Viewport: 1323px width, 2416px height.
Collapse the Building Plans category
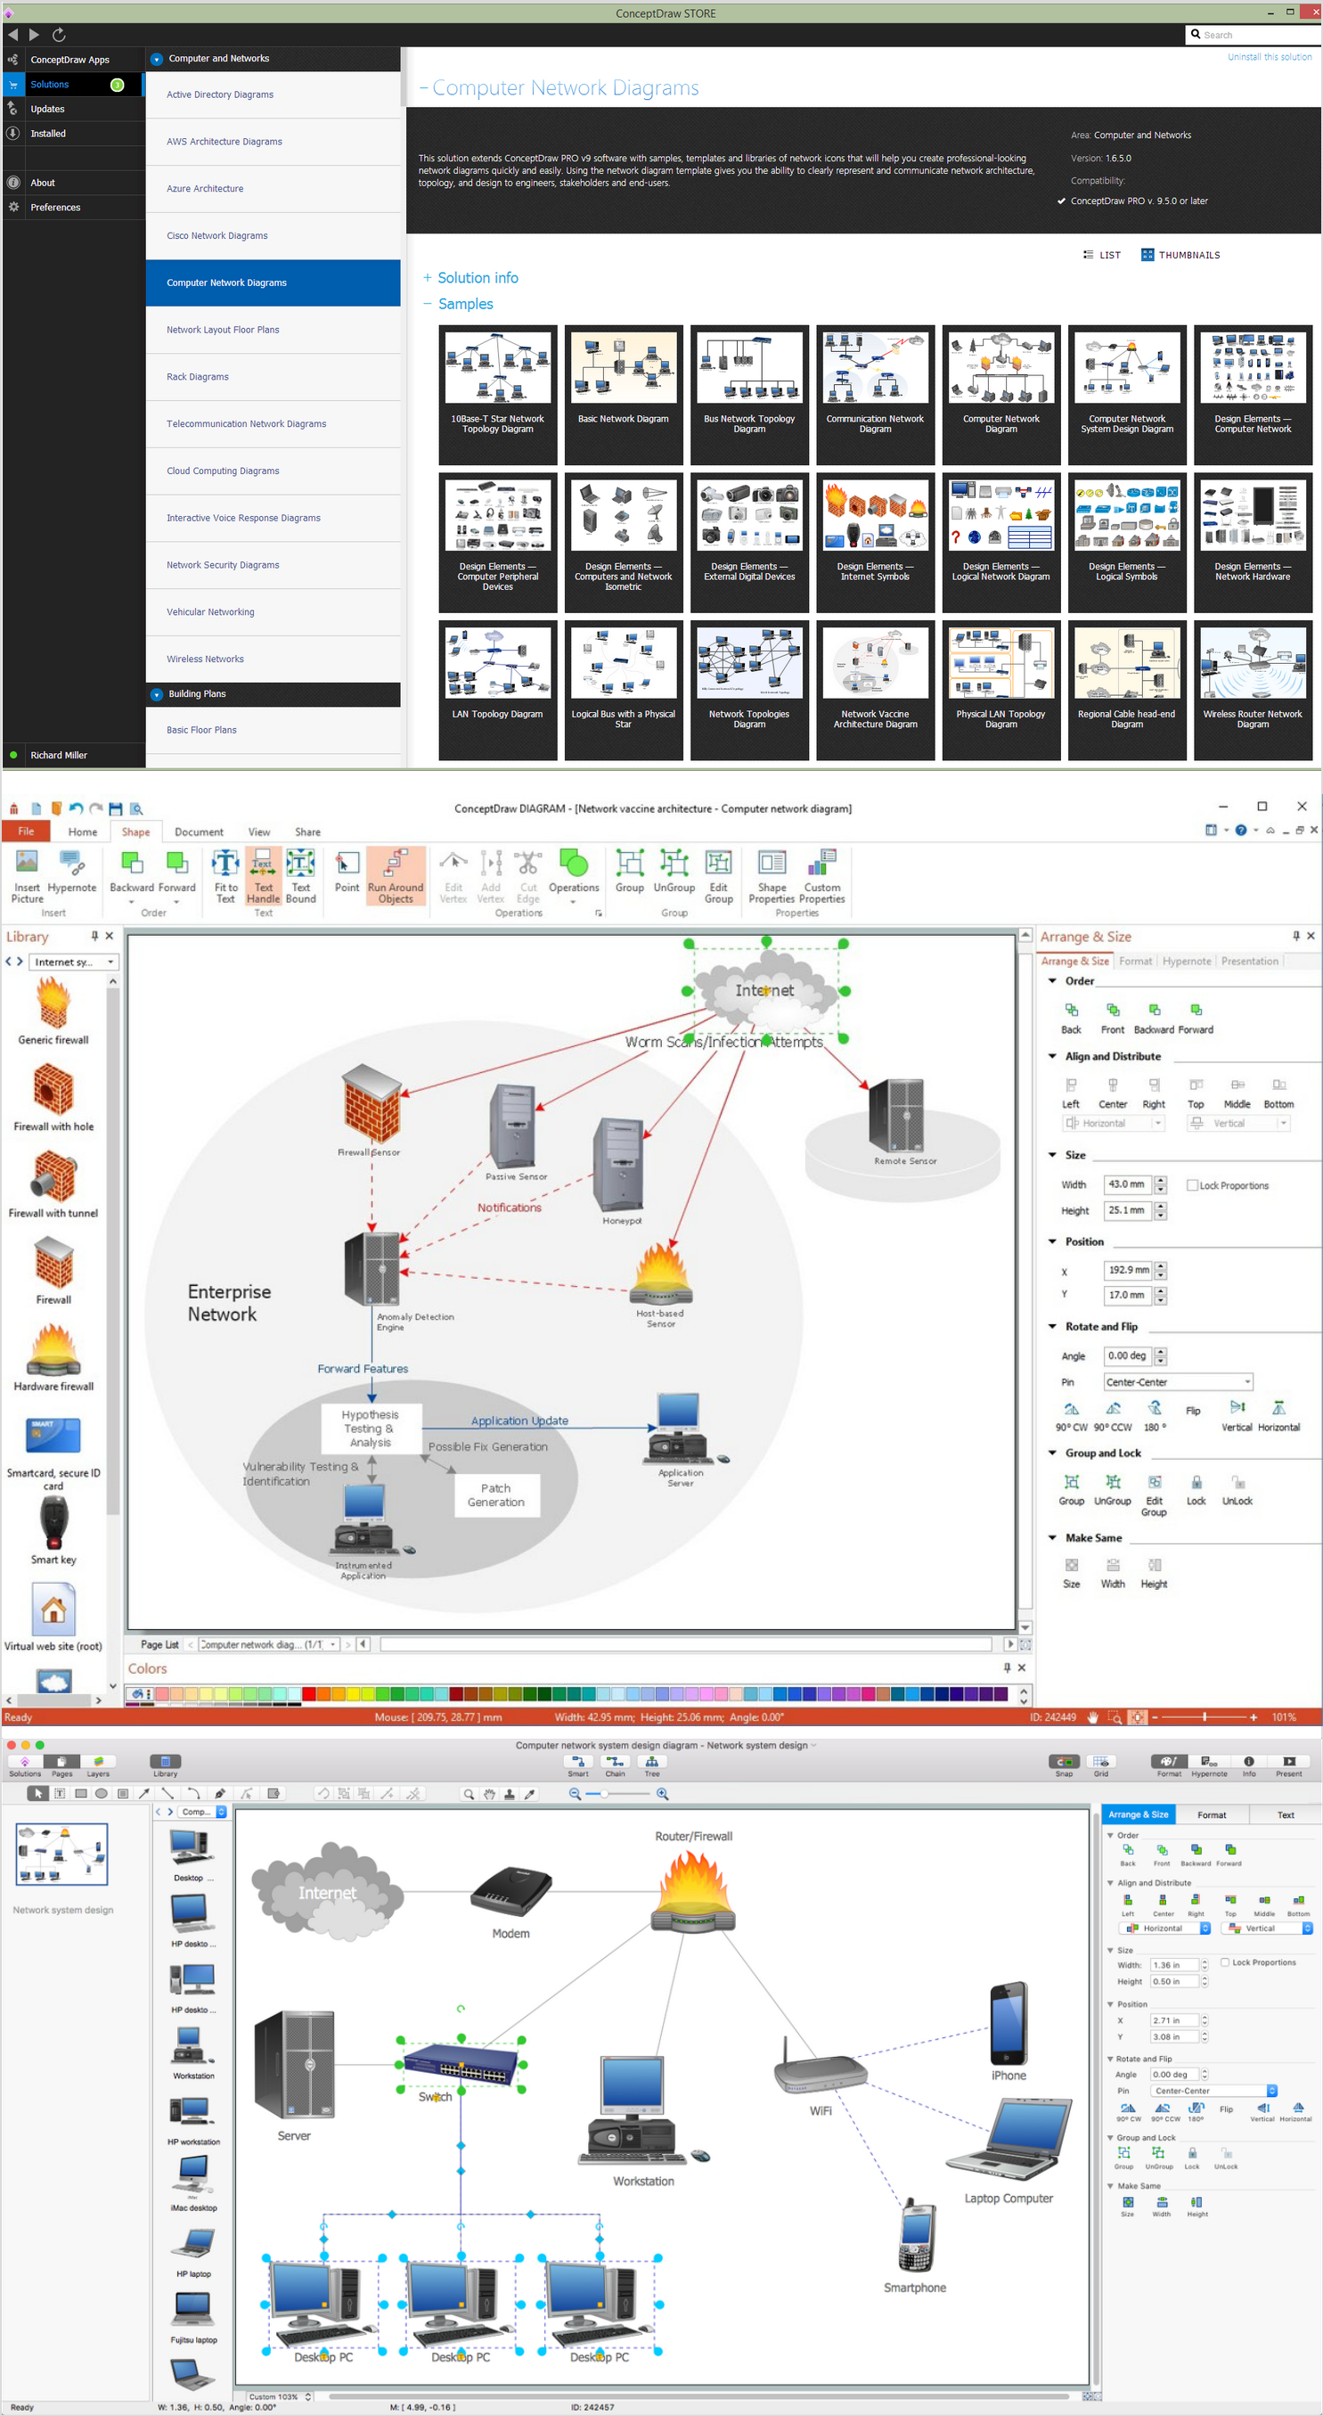[157, 694]
